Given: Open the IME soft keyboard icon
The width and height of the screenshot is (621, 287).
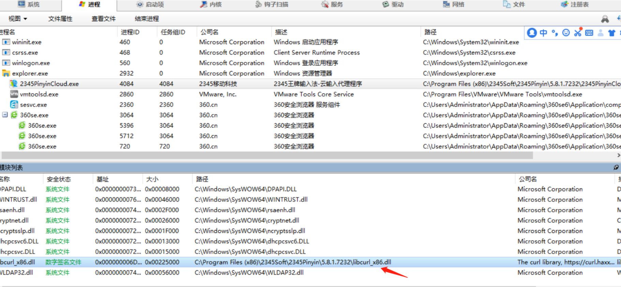Looking at the screenshot, I should tap(589, 33).
